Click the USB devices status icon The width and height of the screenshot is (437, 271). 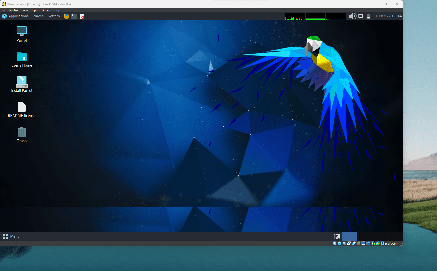click(354, 243)
